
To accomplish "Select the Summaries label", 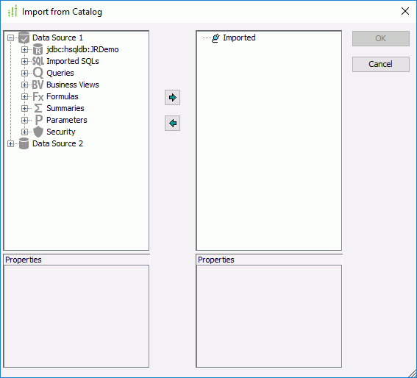I will [x=65, y=108].
